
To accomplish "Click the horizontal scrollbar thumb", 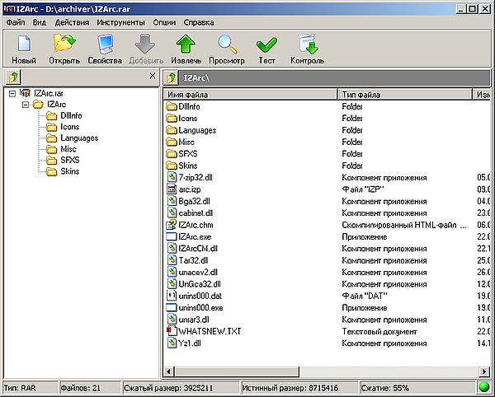I will [236, 371].
